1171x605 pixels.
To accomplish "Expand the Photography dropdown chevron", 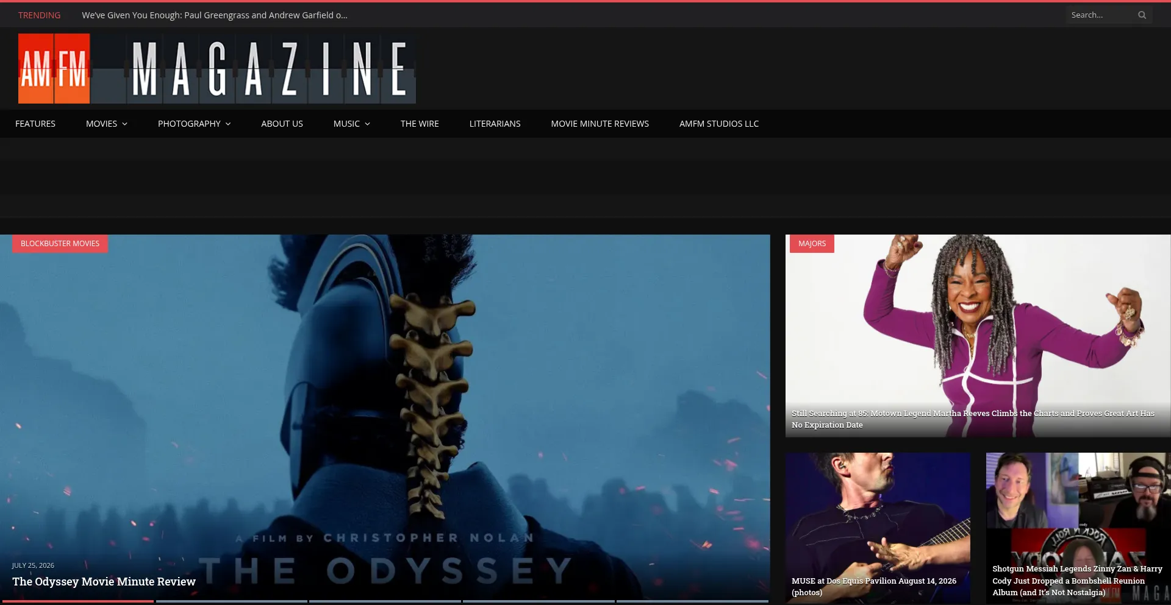I will pos(228,124).
